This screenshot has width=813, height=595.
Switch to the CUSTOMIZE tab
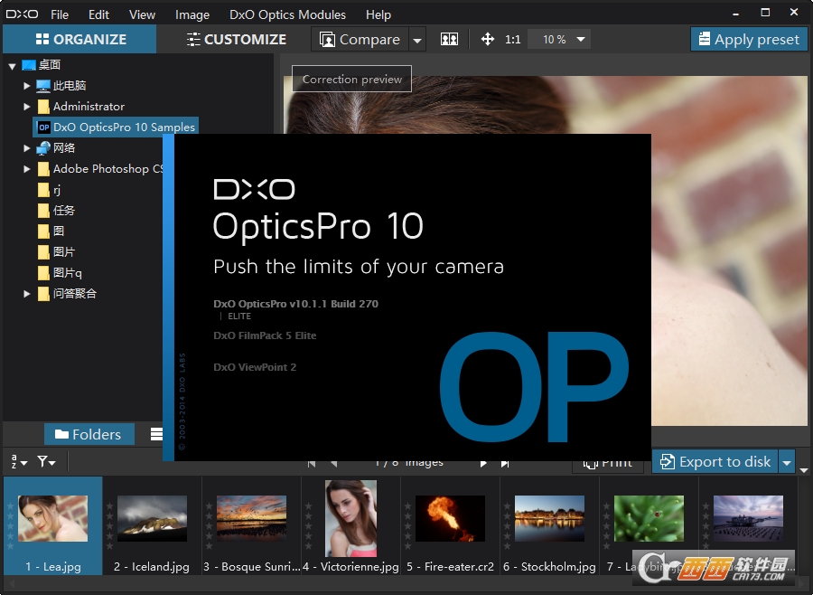click(237, 40)
